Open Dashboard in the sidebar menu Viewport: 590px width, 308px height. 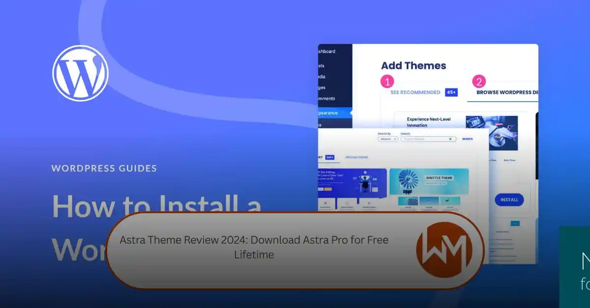(x=335, y=52)
